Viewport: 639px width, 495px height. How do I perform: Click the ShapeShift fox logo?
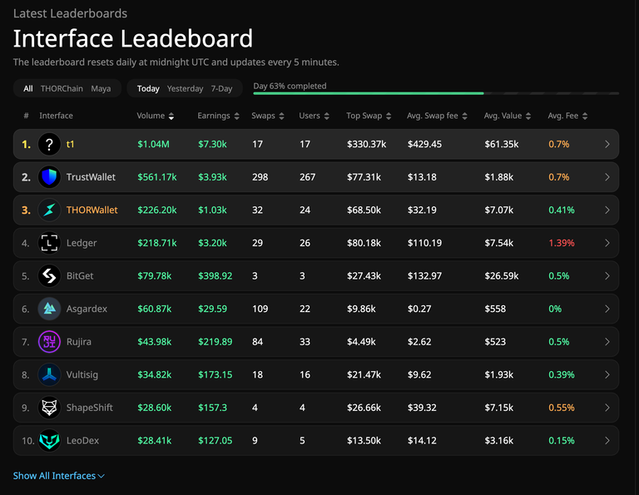(49, 408)
